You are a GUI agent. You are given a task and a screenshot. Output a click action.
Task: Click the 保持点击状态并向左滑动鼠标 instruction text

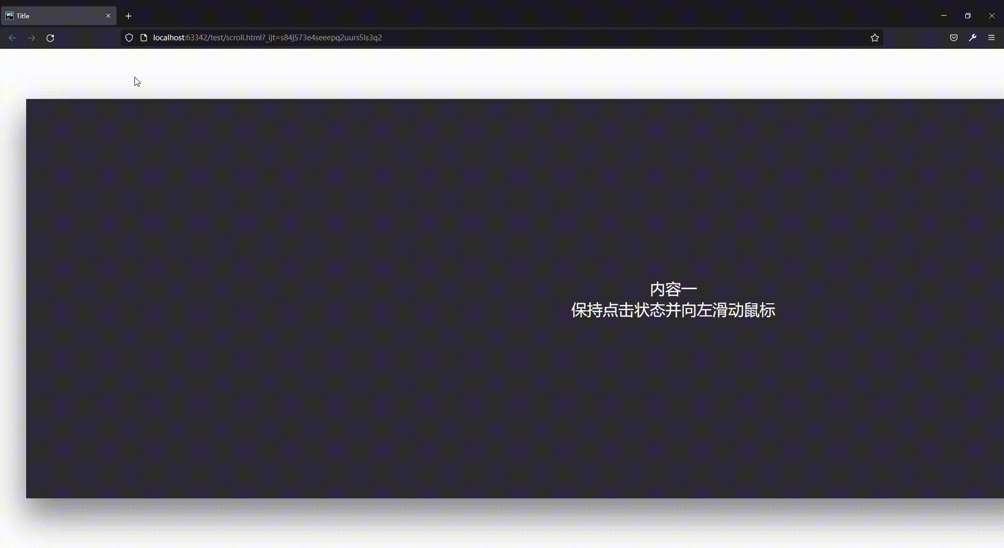(x=673, y=310)
